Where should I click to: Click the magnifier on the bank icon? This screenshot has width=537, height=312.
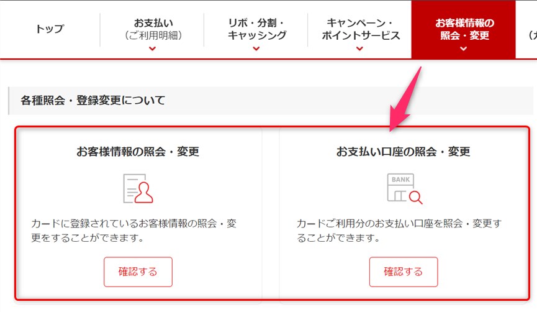(x=416, y=197)
